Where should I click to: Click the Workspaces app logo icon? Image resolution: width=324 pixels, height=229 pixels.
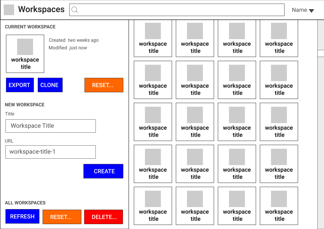pyautogui.click(x=9, y=10)
